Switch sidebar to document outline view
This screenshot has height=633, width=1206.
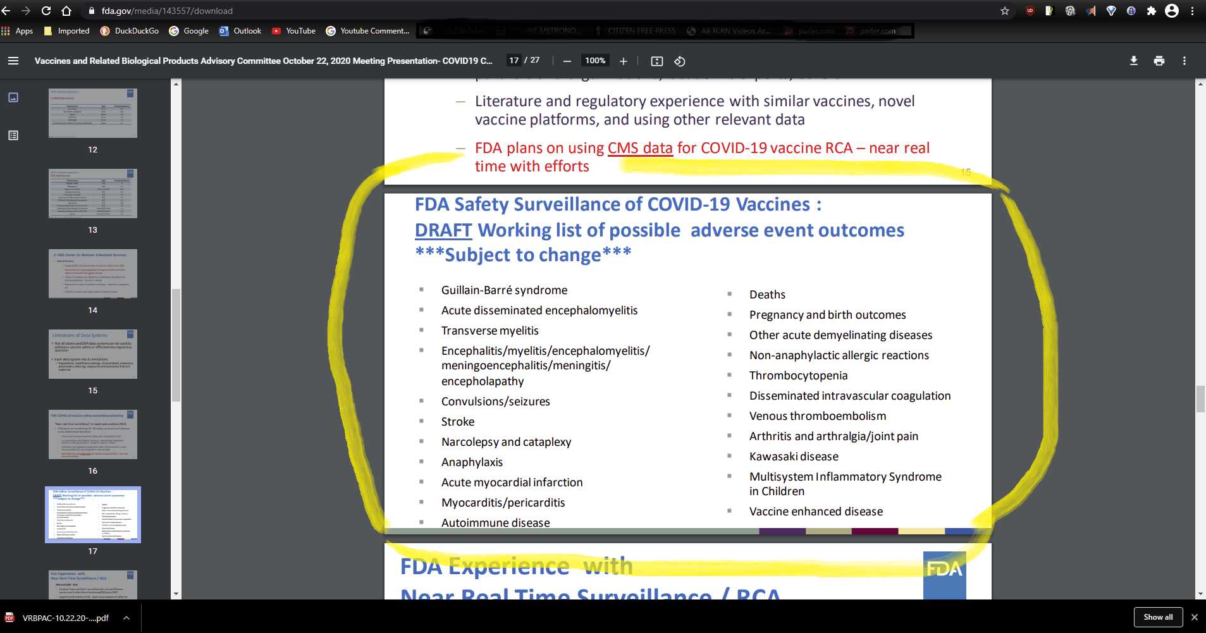click(x=13, y=135)
